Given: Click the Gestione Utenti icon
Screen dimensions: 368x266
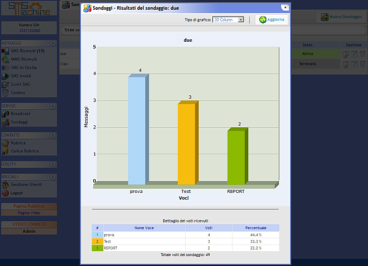Looking at the screenshot, I should (x=5, y=185).
